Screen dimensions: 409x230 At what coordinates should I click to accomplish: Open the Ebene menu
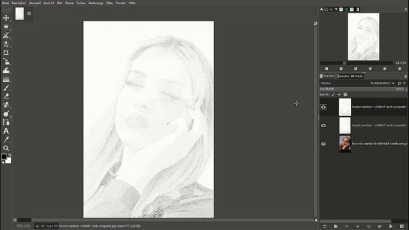click(x=69, y=3)
